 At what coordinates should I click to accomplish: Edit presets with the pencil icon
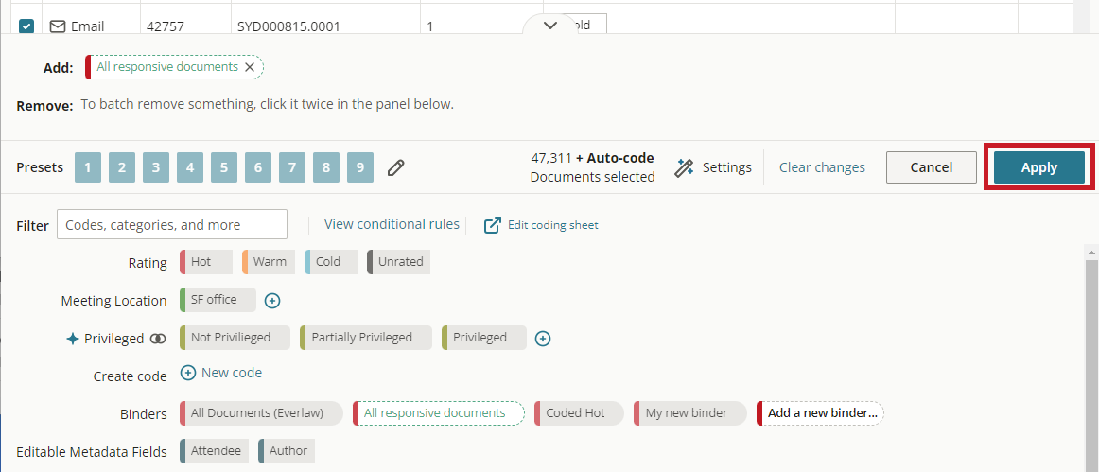[x=396, y=167]
